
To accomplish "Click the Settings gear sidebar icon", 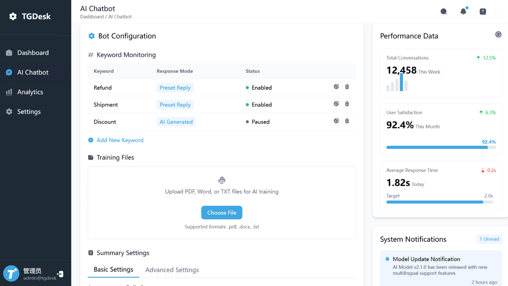I will (9, 112).
